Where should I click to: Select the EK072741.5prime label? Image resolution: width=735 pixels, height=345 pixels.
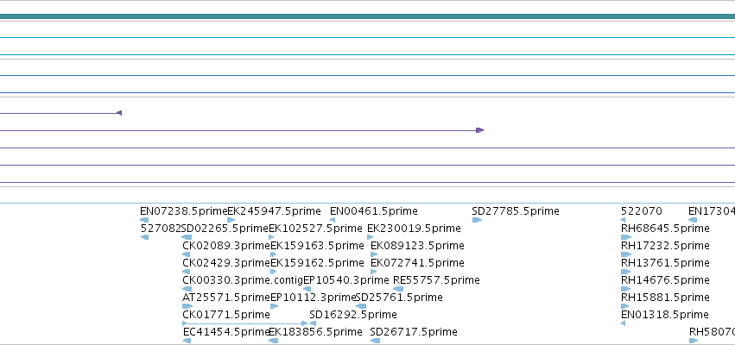click(417, 263)
